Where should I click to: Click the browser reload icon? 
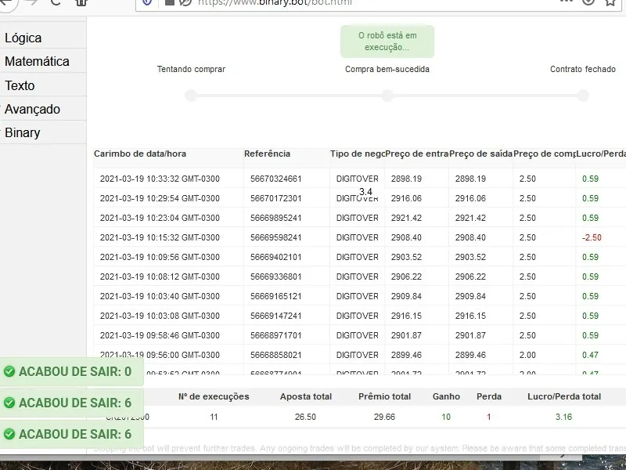56,2
